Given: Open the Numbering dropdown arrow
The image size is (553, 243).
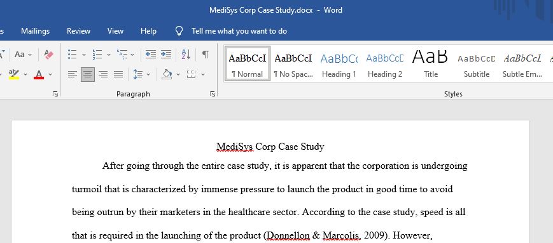Looking at the screenshot, I should coord(109,55).
